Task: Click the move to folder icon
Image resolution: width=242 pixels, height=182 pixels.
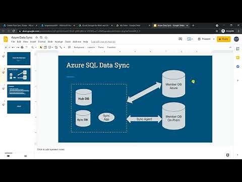Action: click(41, 37)
